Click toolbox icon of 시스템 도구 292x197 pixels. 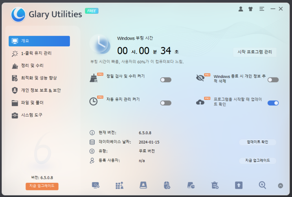pos(15,115)
